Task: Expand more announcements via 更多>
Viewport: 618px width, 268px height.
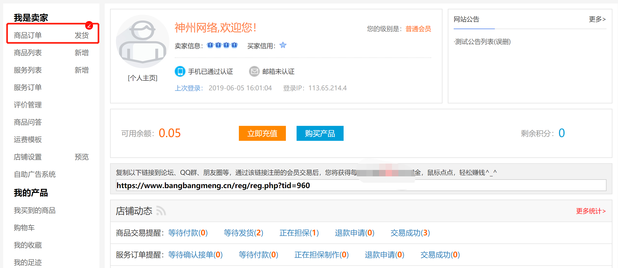Action: pos(597,19)
